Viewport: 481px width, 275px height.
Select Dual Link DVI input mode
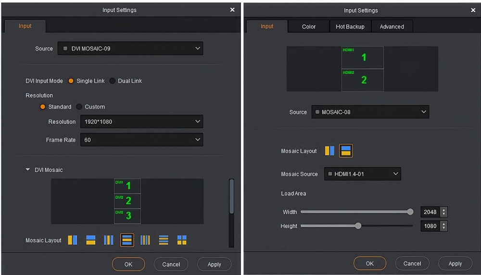point(112,81)
